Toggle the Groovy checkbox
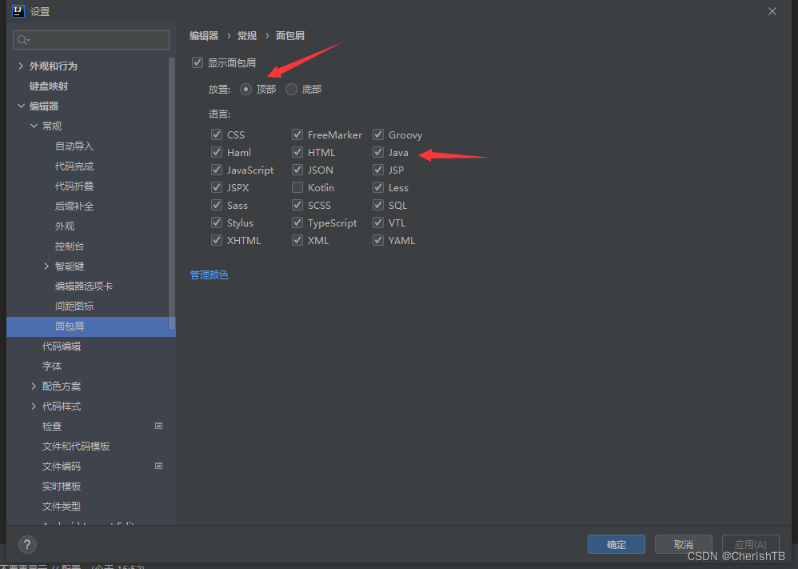The image size is (798, 569). [378, 134]
